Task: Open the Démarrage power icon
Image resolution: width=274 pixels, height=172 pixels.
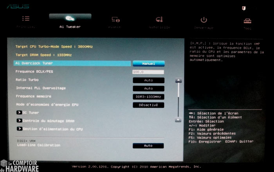Action: tap(204, 20)
